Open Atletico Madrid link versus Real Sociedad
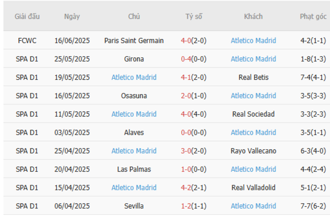Viewport: 330px width, 220px height. tap(134, 114)
